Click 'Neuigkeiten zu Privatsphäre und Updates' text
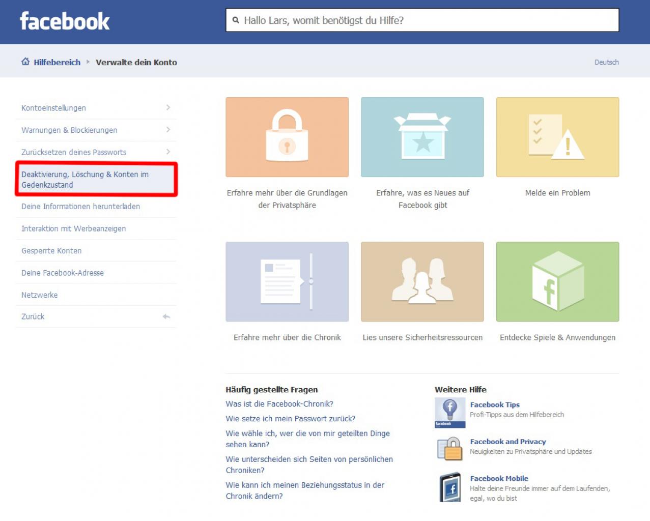The image size is (650, 521). coord(531,451)
